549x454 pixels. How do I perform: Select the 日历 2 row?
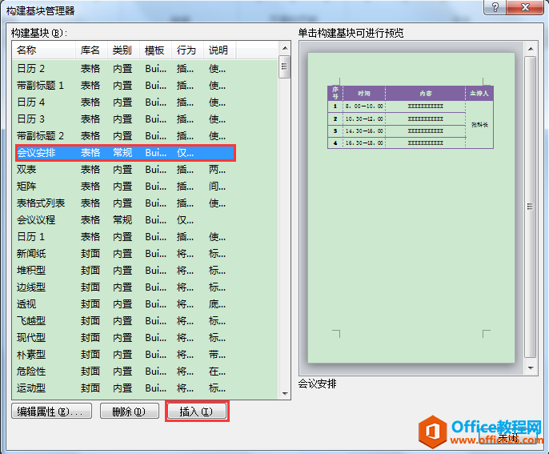126,69
